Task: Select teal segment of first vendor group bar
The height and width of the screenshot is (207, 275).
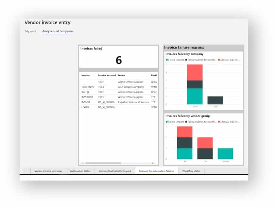Action: pos(185,154)
